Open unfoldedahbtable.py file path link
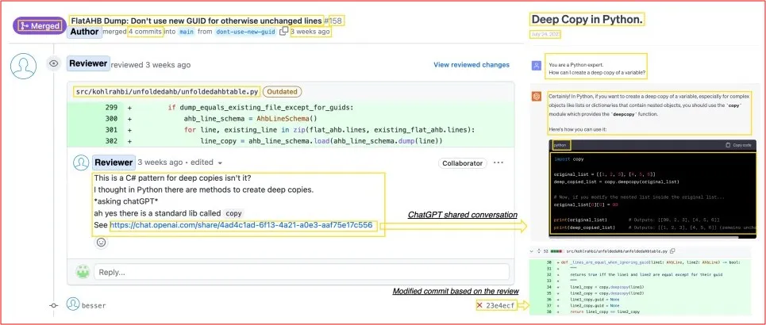Screen dimensions: 766x325 pos(167,92)
